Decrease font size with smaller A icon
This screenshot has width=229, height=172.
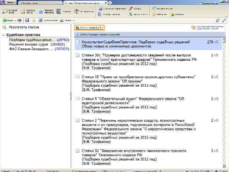coord(224,21)
